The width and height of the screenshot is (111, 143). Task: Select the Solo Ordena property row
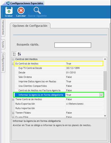(x=59, y=77)
